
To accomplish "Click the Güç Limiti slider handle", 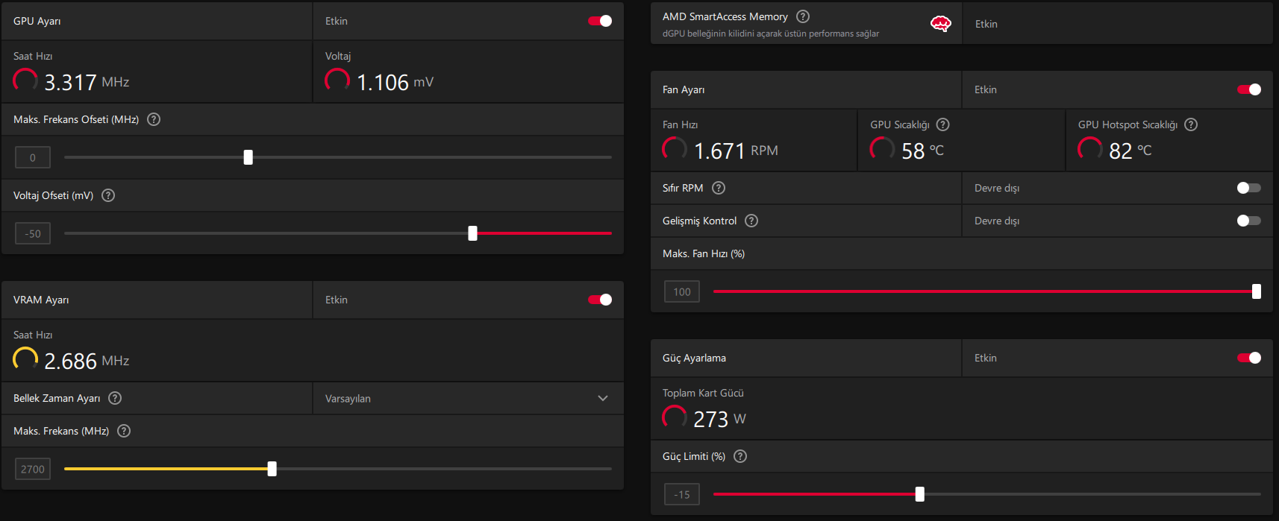I will click(x=920, y=494).
